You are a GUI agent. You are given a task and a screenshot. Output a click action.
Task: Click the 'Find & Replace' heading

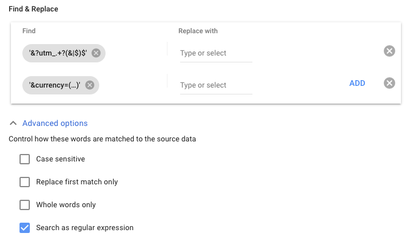click(x=33, y=9)
